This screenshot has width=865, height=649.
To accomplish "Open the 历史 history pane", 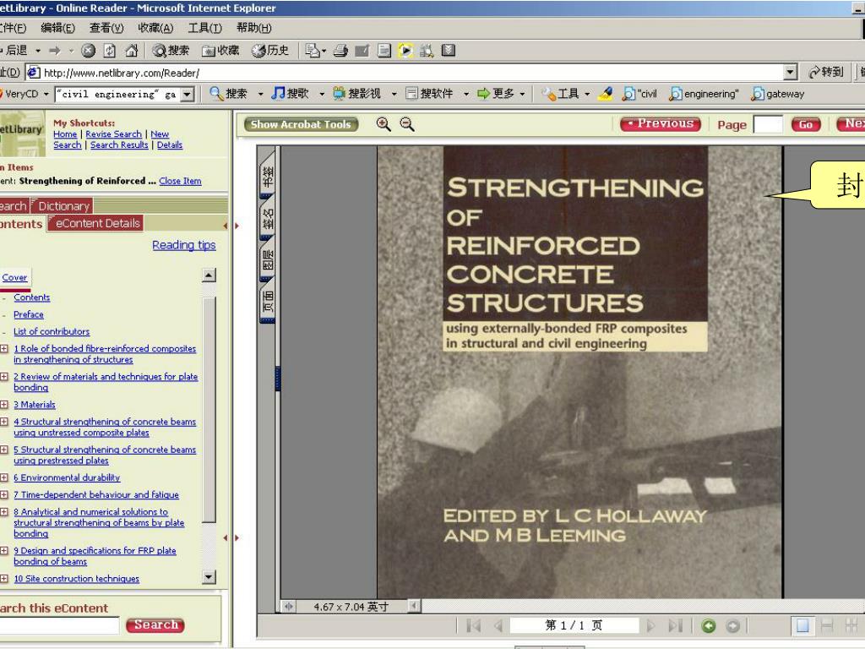I will 270,51.
